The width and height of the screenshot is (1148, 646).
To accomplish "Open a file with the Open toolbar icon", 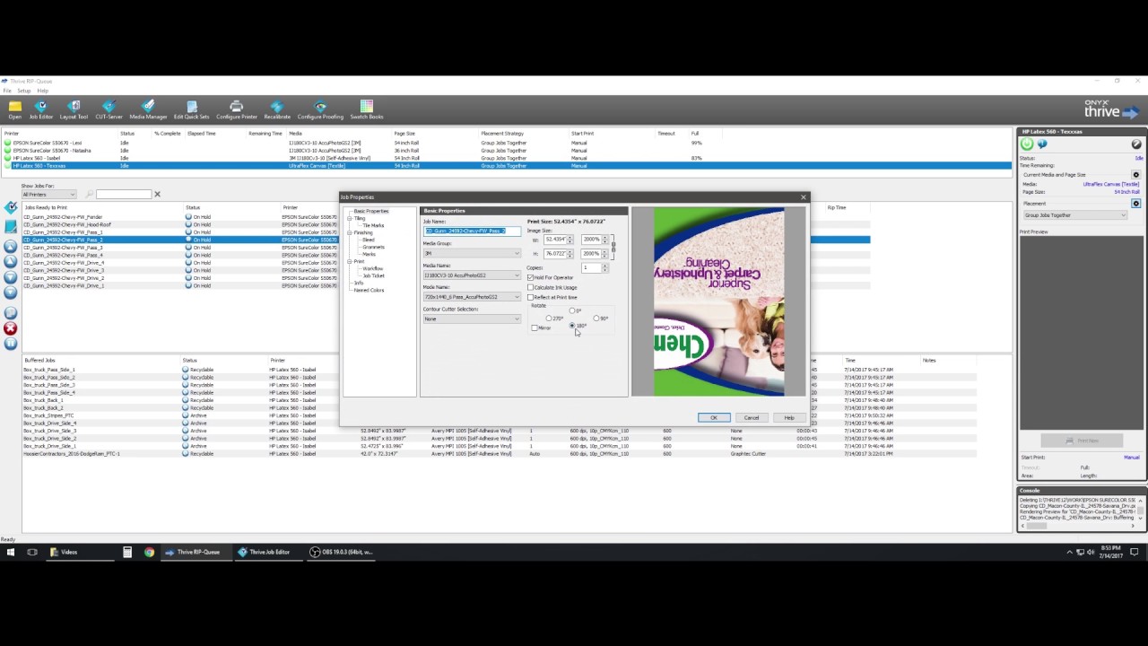I will pos(14,109).
